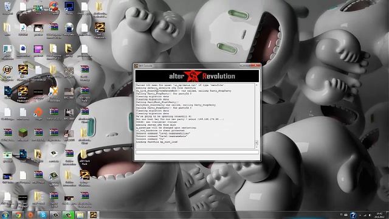Open the highlighted green taskbar app
Viewport: 389px width, 219px height.
(68, 215)
